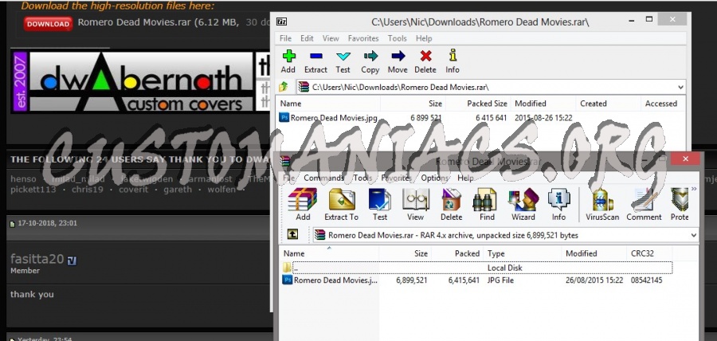Click the pickett113 username link
717x341 pixels.
tap(33, 190)
